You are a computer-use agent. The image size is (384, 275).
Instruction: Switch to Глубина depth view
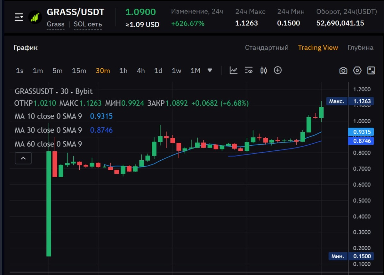point(360,48)
